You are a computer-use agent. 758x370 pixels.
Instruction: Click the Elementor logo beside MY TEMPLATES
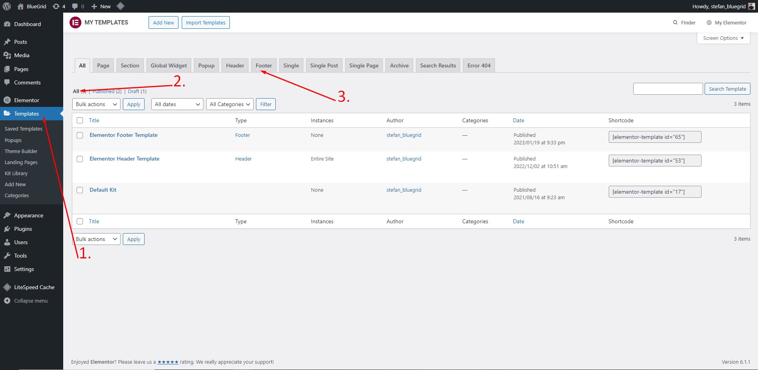75,22
